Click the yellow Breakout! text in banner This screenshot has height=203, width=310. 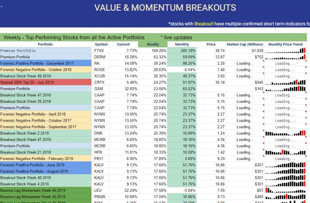pos(203,24)
